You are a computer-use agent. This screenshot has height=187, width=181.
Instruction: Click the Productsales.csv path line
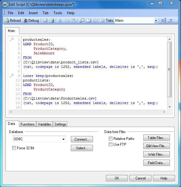[x=60, y=99]
